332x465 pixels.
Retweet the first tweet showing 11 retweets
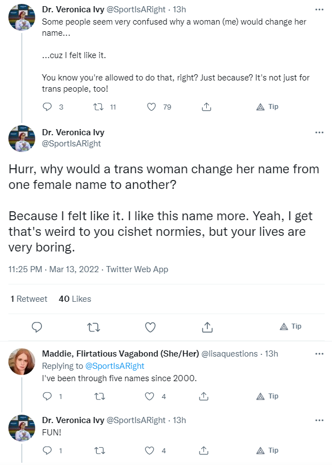pos(98,107)
